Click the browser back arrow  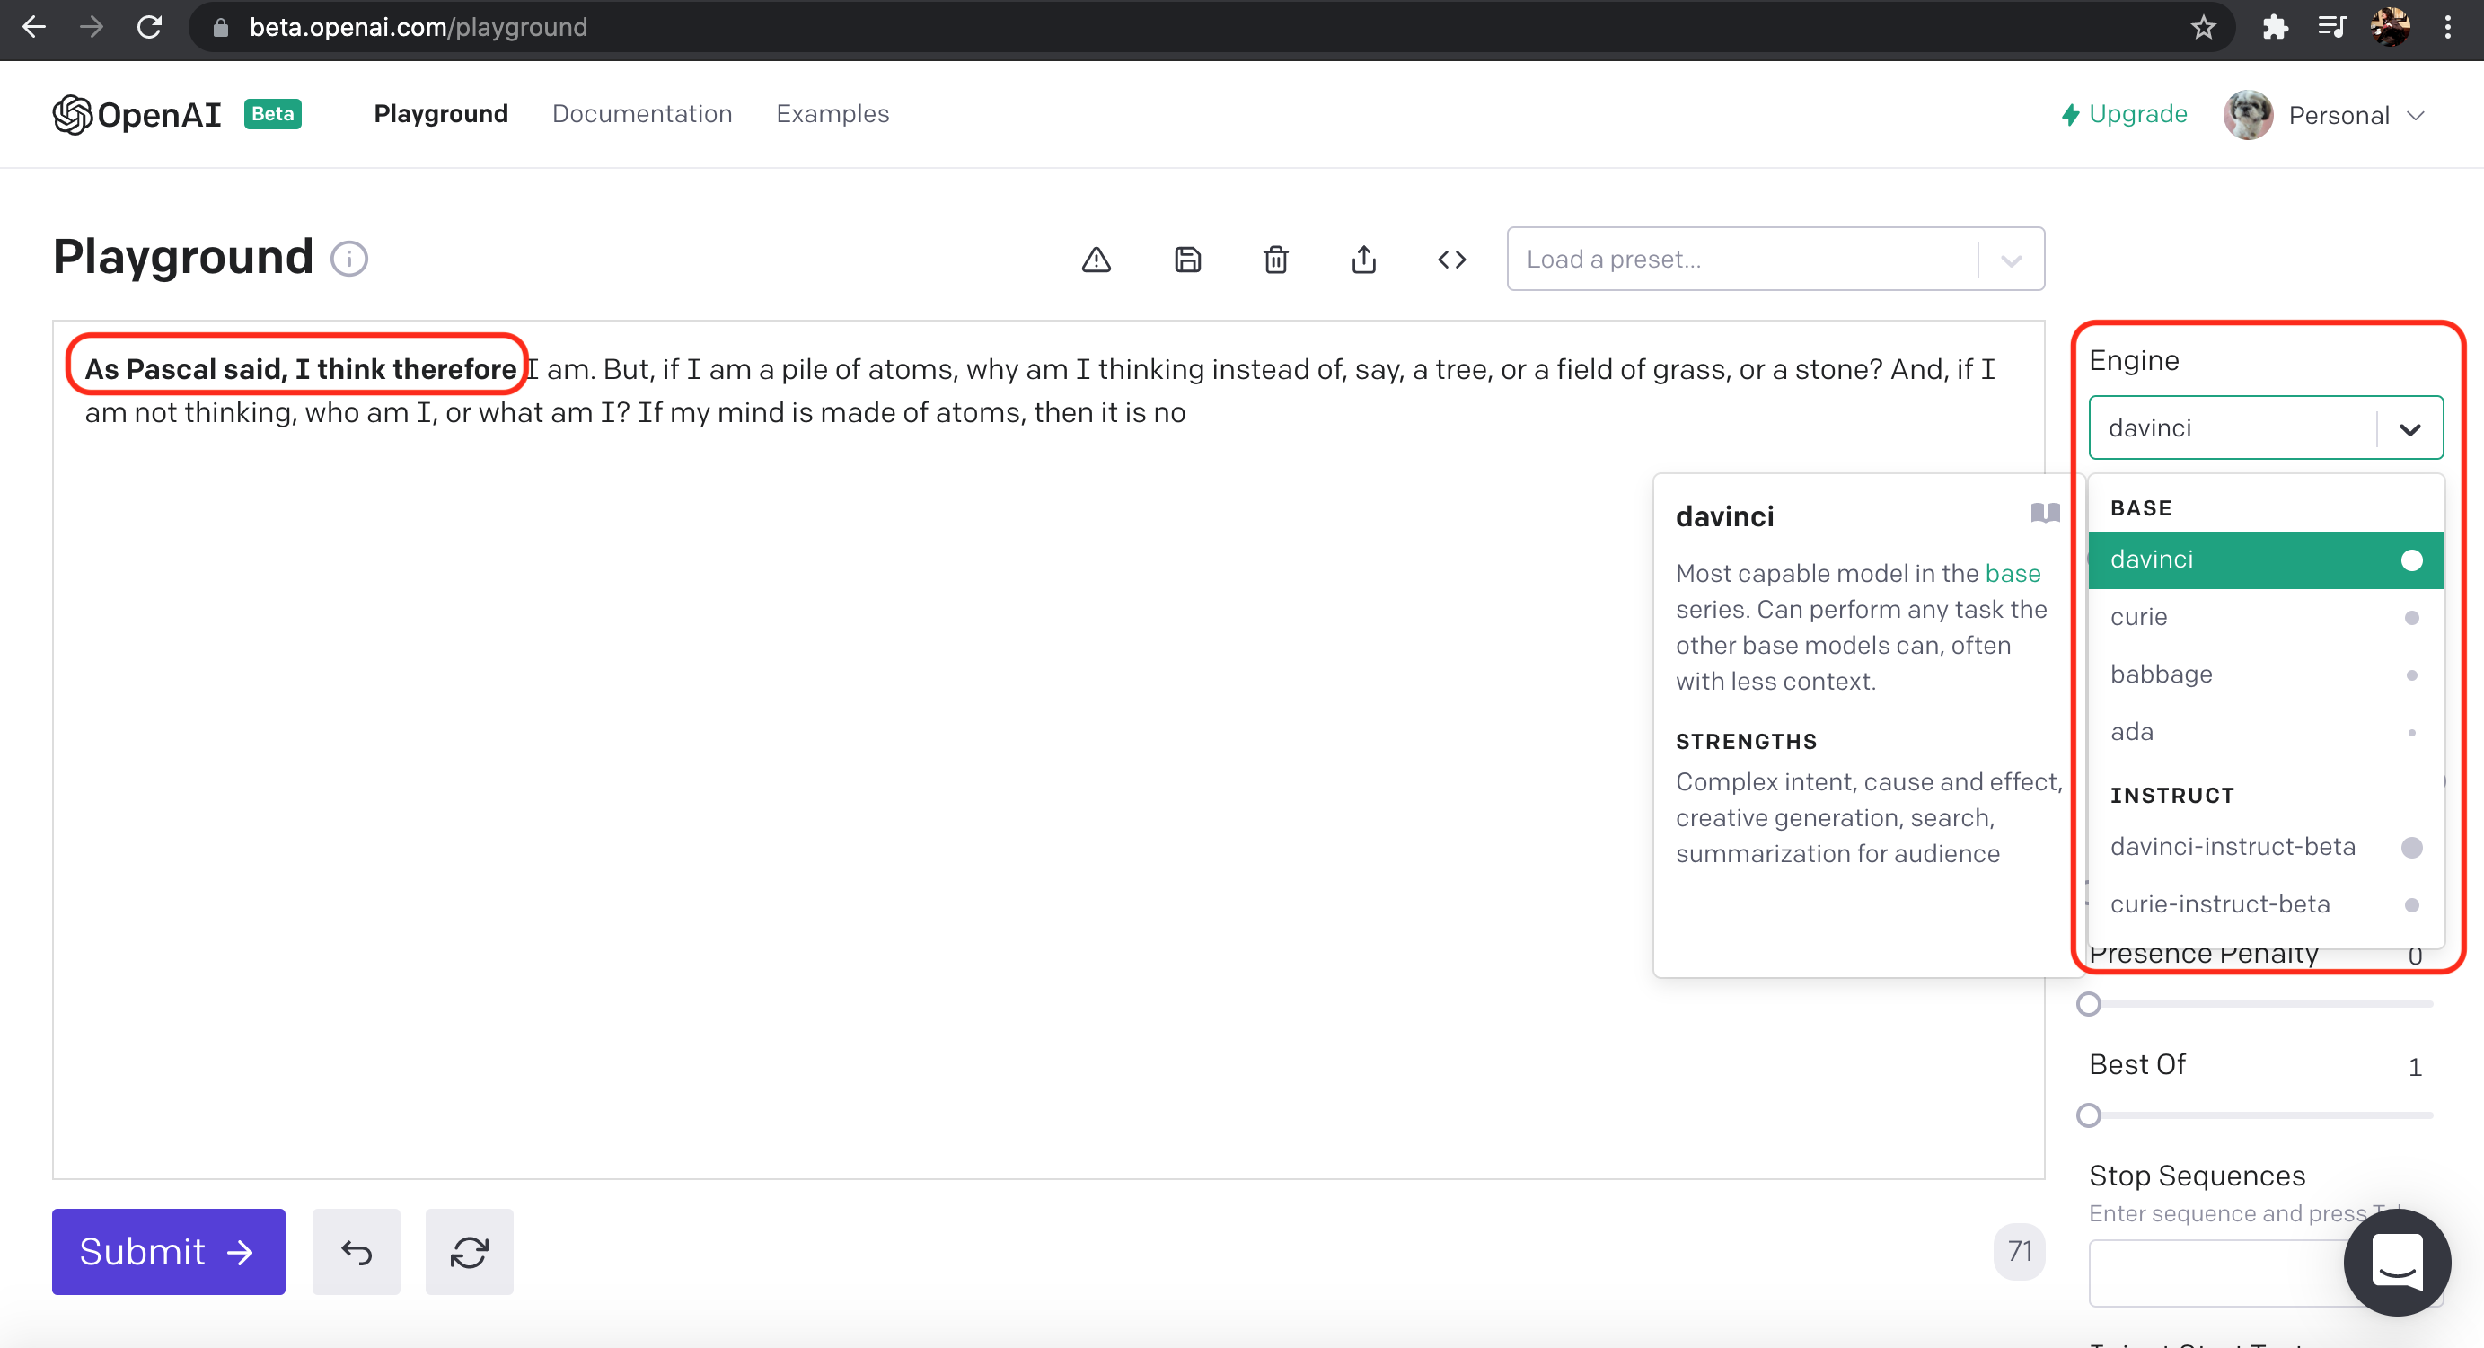pyautogui.click(x=34, y=27)
